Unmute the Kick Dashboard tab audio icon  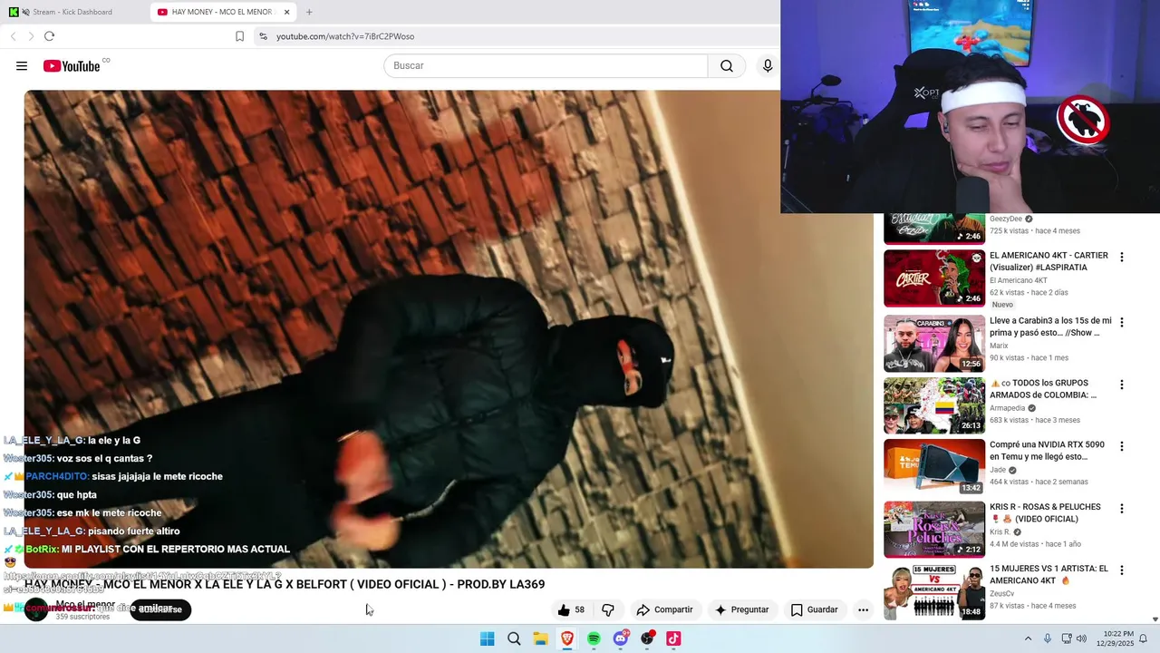click(x=25, y=12)
